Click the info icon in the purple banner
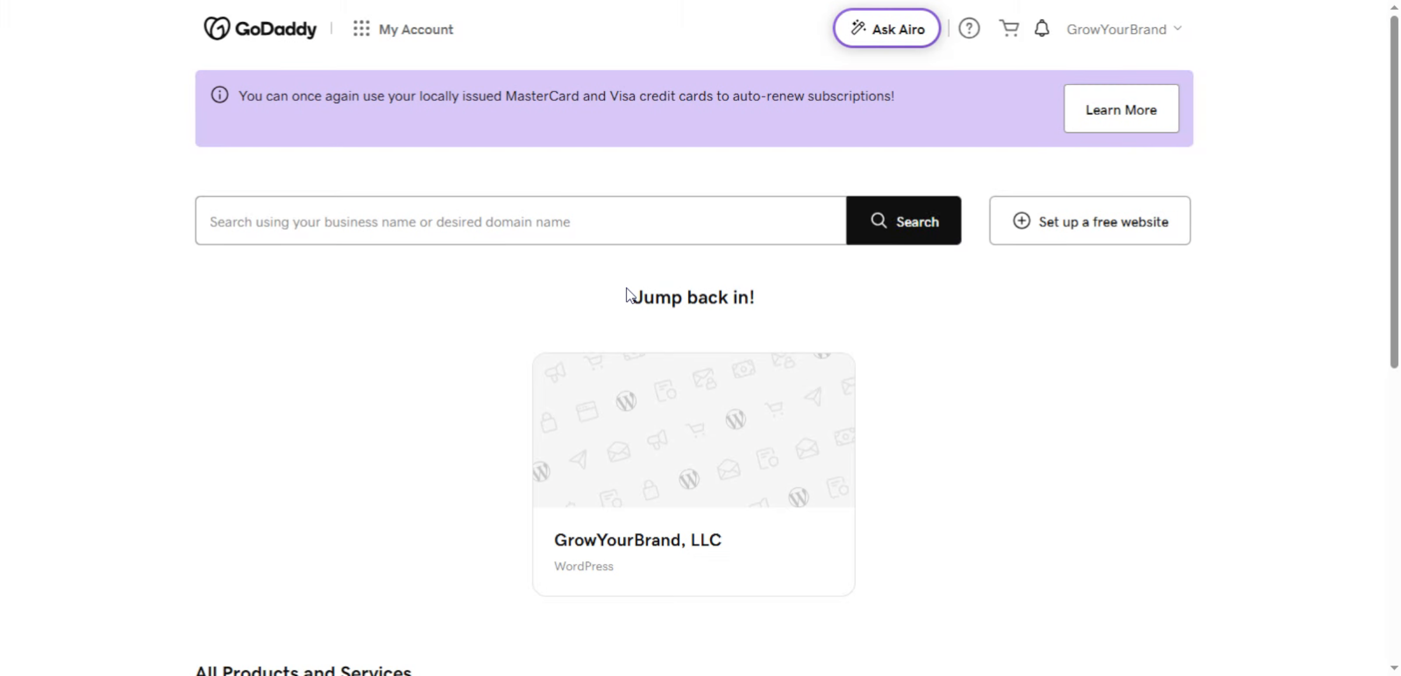 pyautogui.click(x=219, y=95)
